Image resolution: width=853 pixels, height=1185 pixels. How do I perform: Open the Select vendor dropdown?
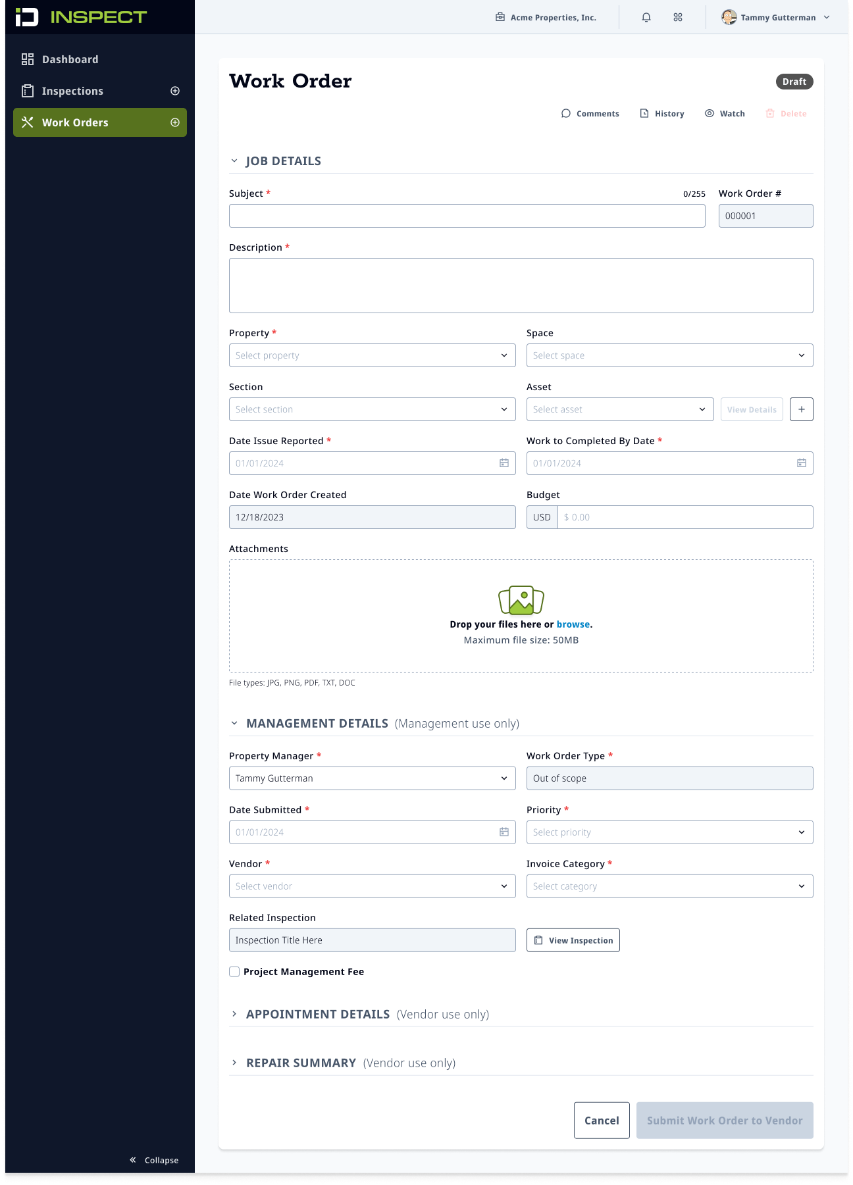[373, 886]
